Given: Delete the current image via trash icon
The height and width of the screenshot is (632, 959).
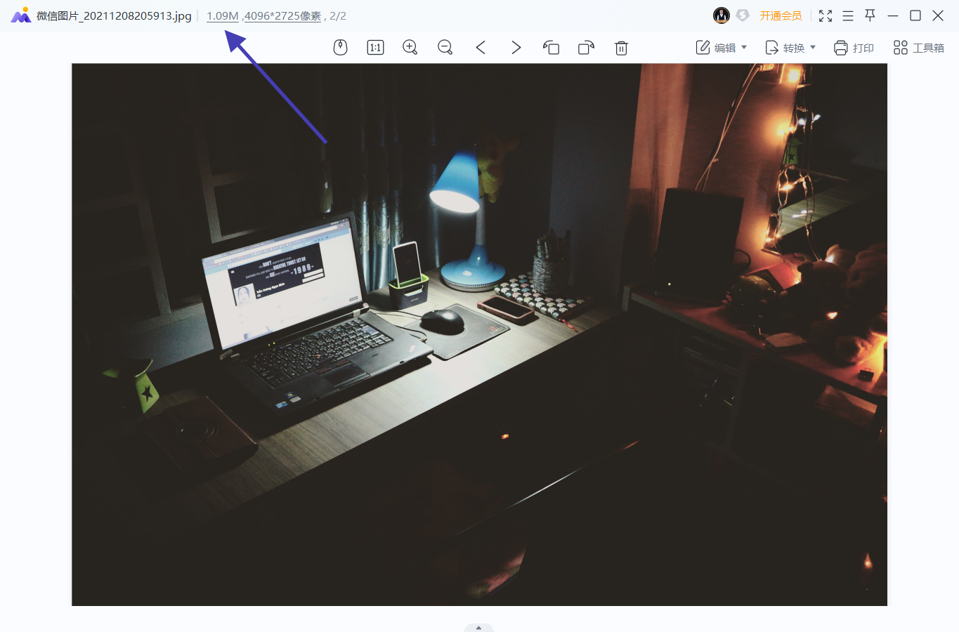Looking at the screenshot, I should [621, 48].
